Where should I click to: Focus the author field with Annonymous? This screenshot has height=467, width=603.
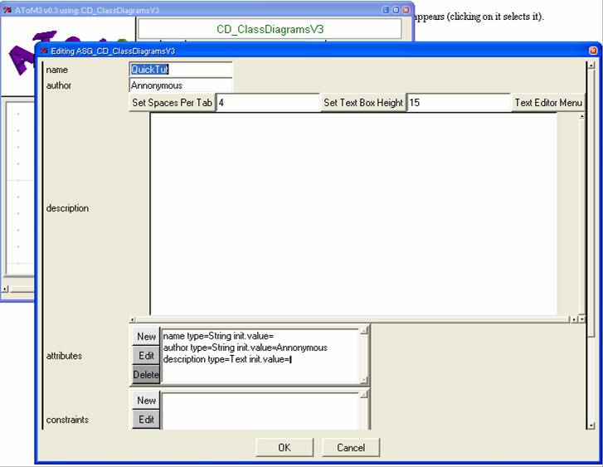point(181,85)
